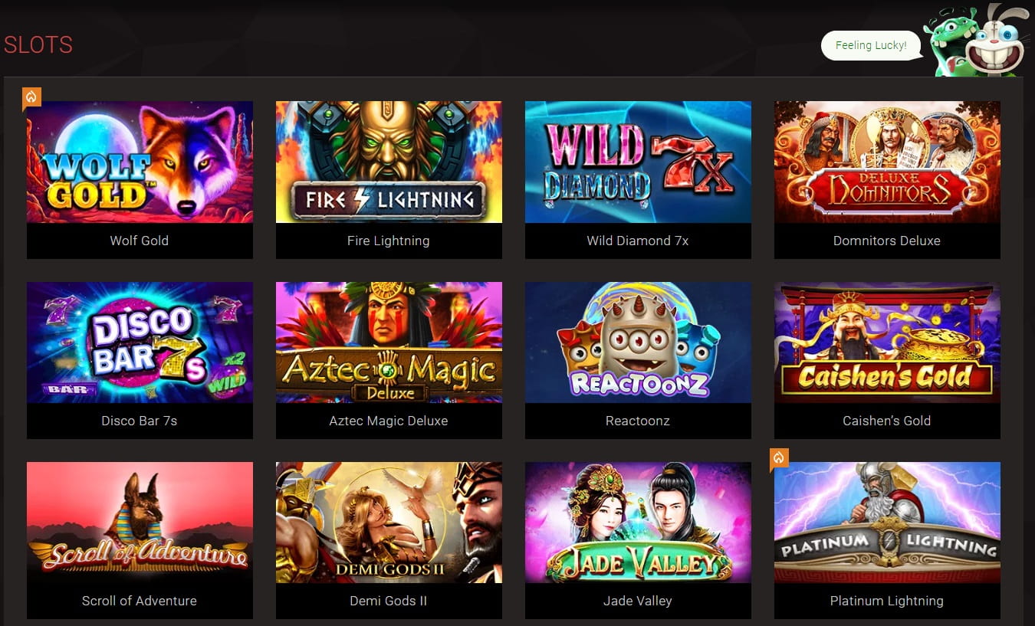Image resolution: width=1035 pixels, height=626 pixels.
Task: Open the Fire Lightning slot image
Action: click(389, 162)
